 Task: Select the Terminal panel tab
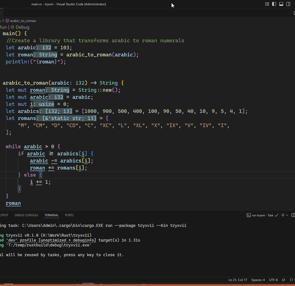click(52, 215)
